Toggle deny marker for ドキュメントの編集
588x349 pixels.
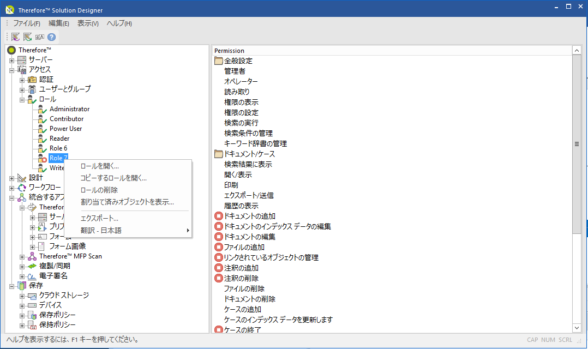click(219, 237)
